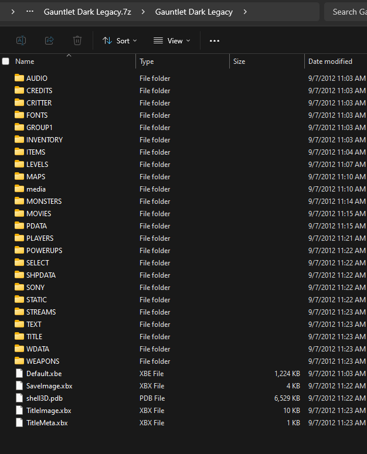This screenshot has width=367, height=454.
Task: Click the TitleImage.xbx file name
Action: point(49,411)
